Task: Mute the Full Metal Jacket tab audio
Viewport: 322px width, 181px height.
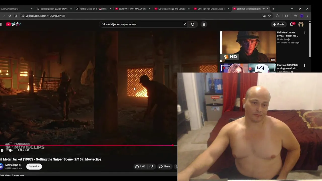Action: coord(263,9)
